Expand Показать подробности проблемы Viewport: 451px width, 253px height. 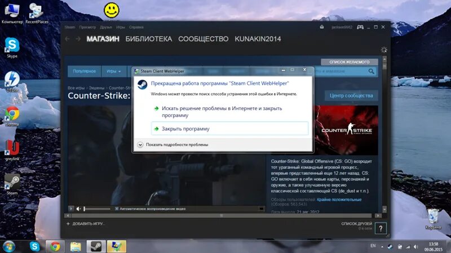click(173, 144)
